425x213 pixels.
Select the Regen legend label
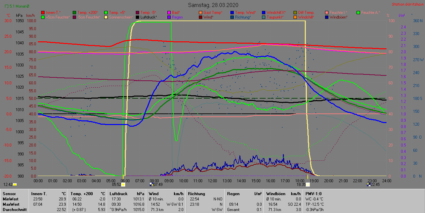[177, 17]
